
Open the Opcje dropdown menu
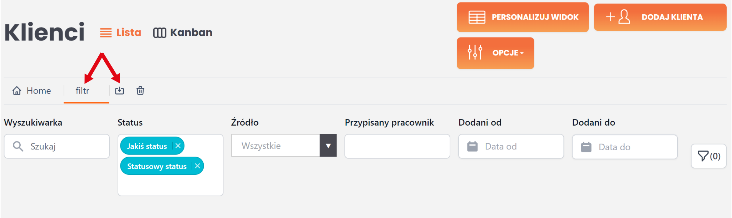[495, 53]
